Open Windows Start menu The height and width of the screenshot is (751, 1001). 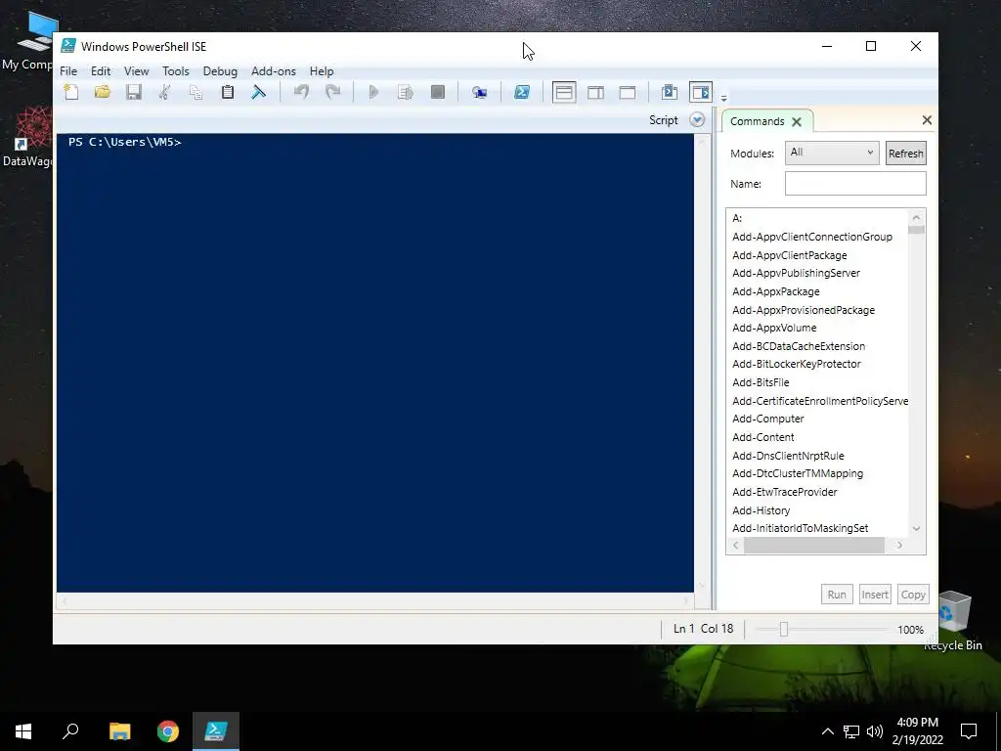coord(23,731)
